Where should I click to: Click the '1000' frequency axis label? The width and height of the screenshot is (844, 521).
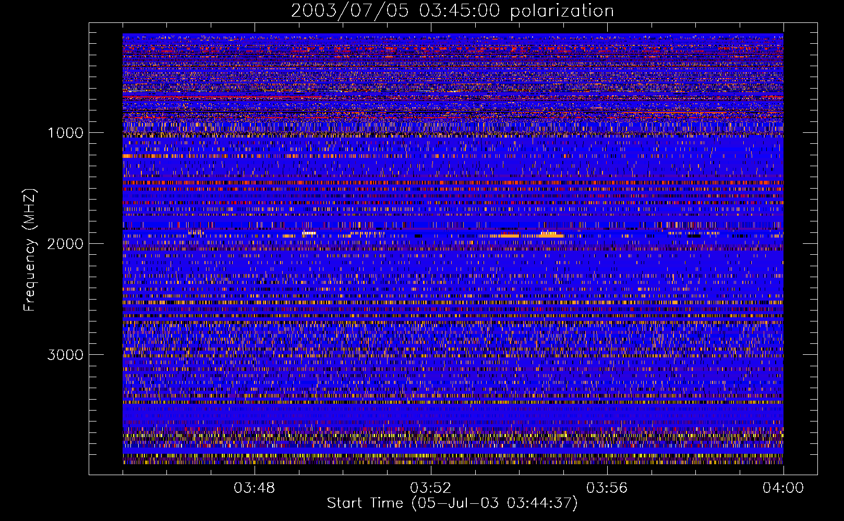click(65, 133)
